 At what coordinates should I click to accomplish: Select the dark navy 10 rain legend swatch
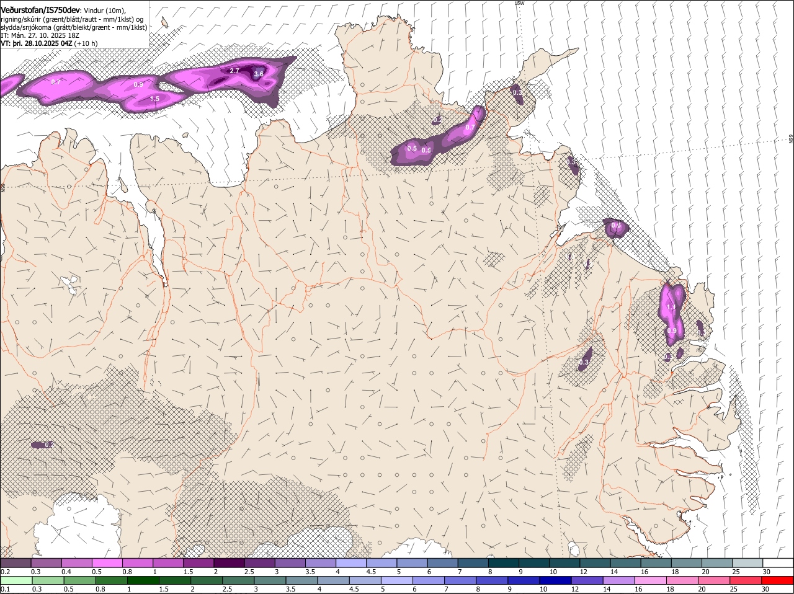(555, 580)
